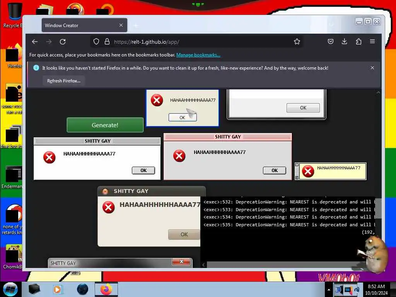396x297 pixels.
Task: Click the small box atop yellow window's side strip
Action: tap(297, 165)
